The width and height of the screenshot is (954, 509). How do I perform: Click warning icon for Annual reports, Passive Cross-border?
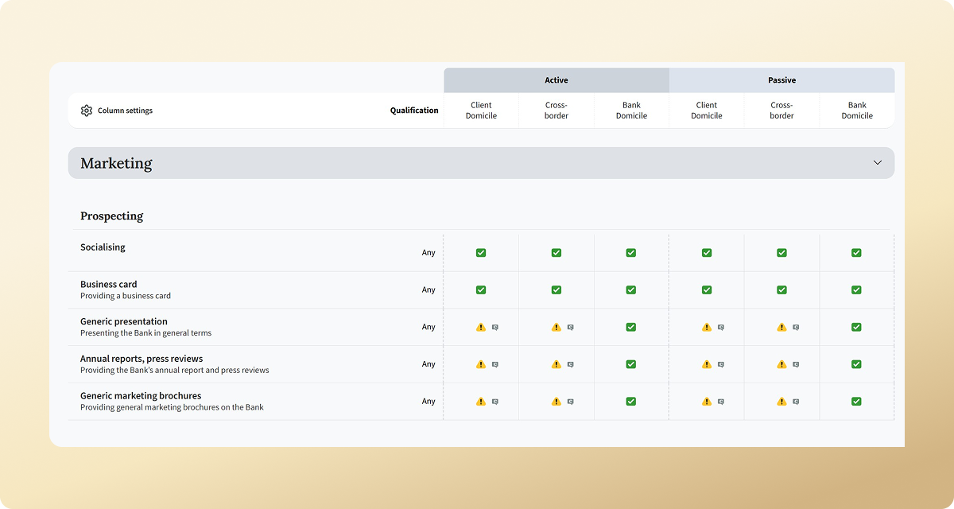(x=781, y=364)
